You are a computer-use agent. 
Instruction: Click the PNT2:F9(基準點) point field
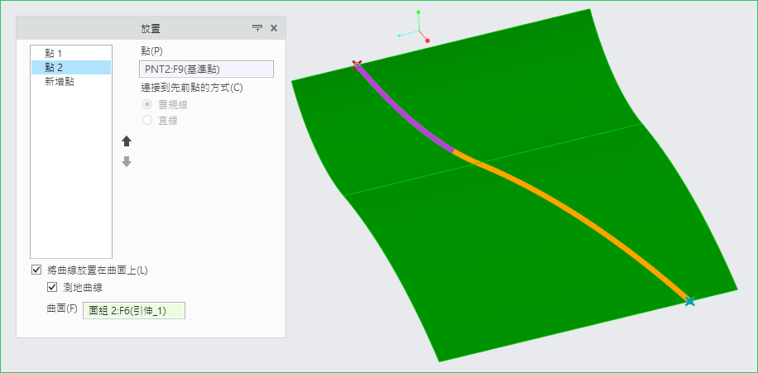pos(206,69)
